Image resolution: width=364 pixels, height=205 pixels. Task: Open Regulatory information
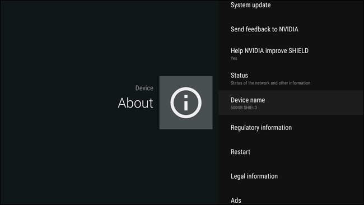(x=291, y=128)
